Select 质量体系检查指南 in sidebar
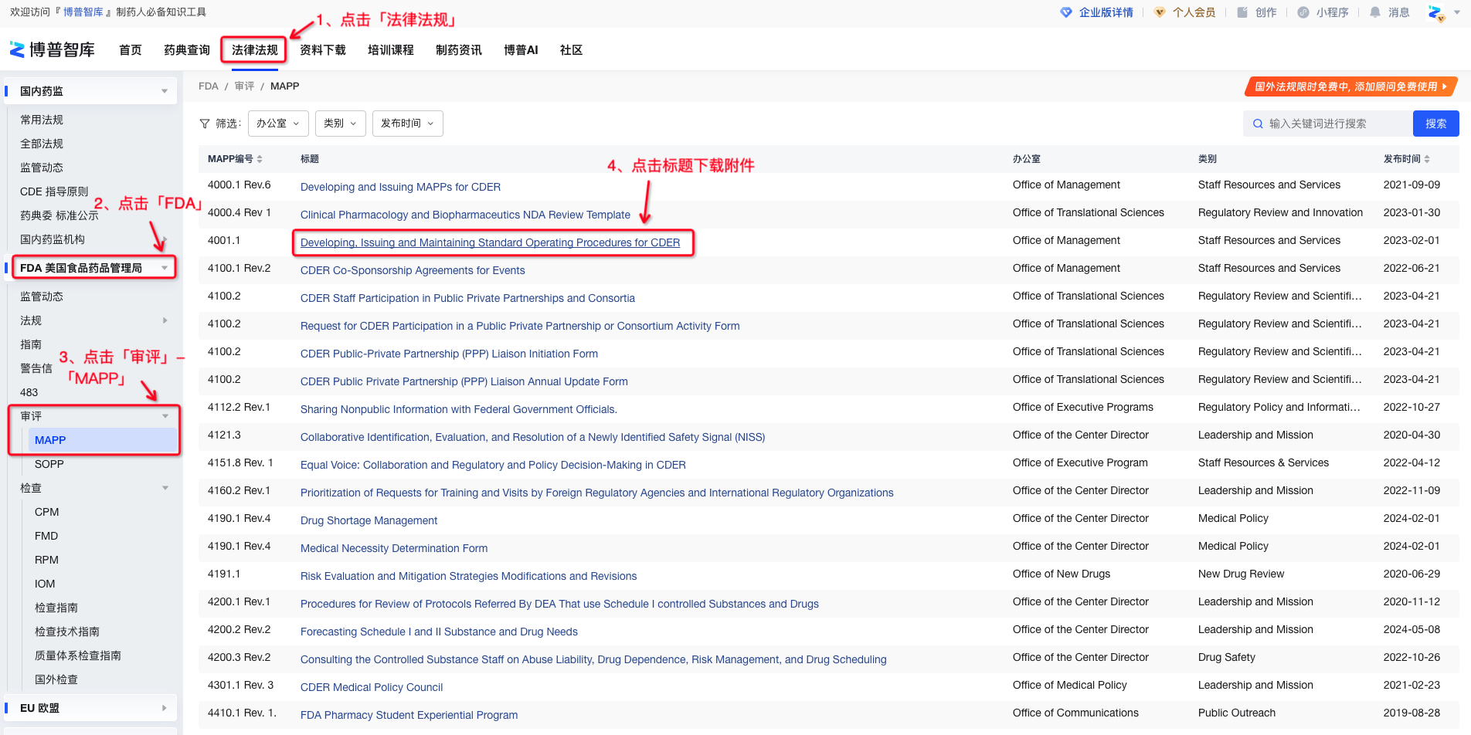 78,655
